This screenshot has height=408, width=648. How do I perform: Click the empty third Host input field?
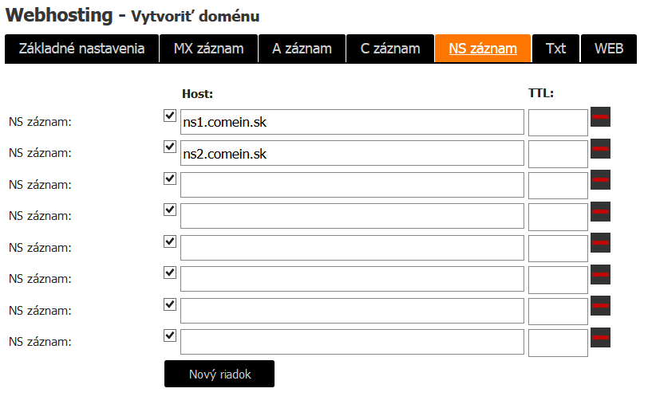pyautogui.click(x=352, y=185)
